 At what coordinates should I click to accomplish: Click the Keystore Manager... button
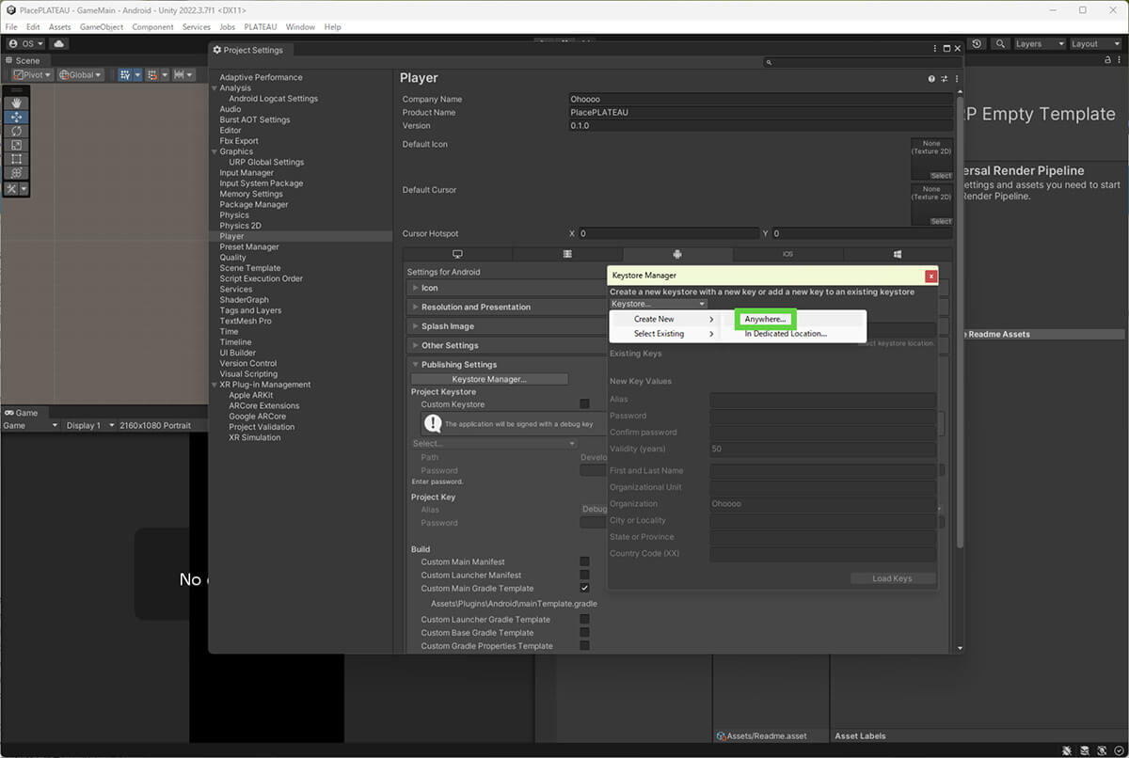(x=489, y=379)
